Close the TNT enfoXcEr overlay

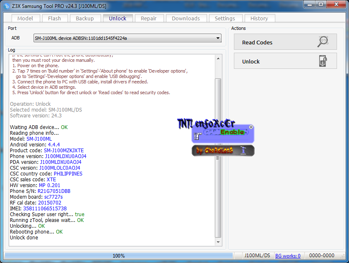pyautogui.click(x=251, y=127)
